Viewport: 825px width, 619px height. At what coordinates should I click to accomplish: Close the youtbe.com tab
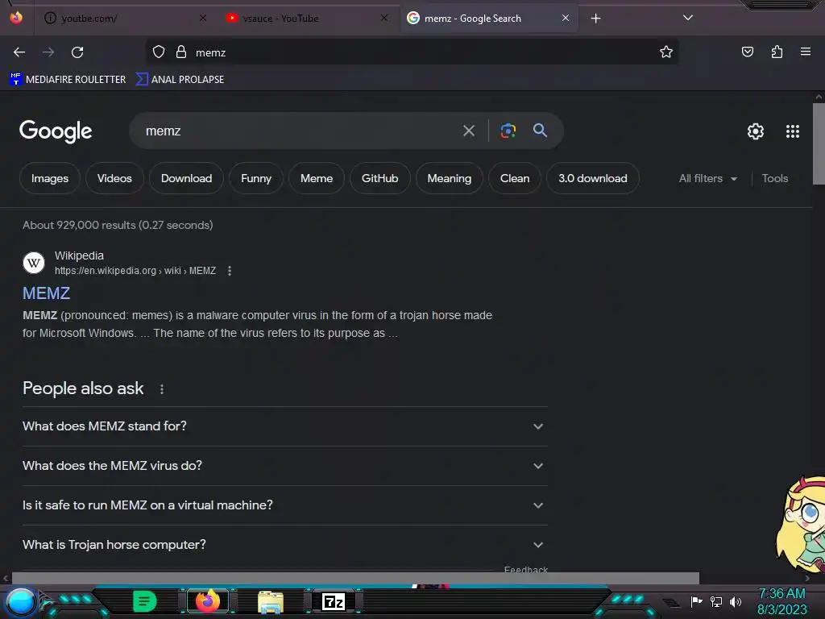coord(203,19)
